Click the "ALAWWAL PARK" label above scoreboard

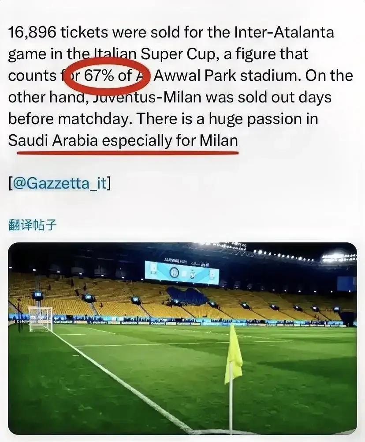[x=176, y=261]
